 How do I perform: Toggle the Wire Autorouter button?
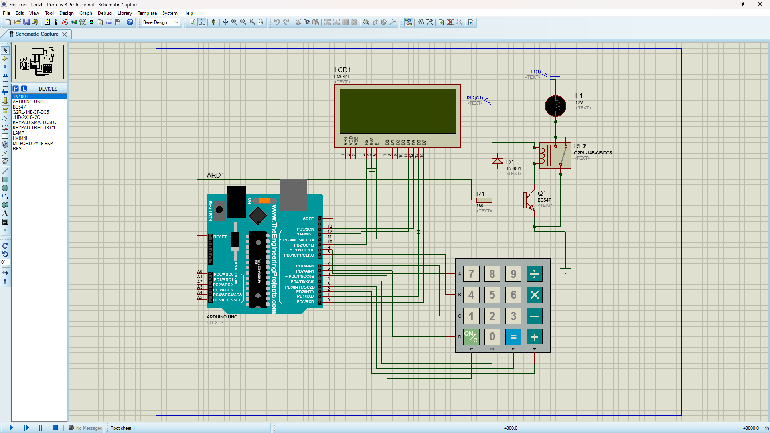point(409,22)
